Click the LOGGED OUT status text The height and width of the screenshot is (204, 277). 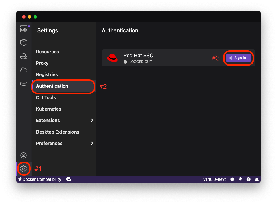tap(141, 62)
